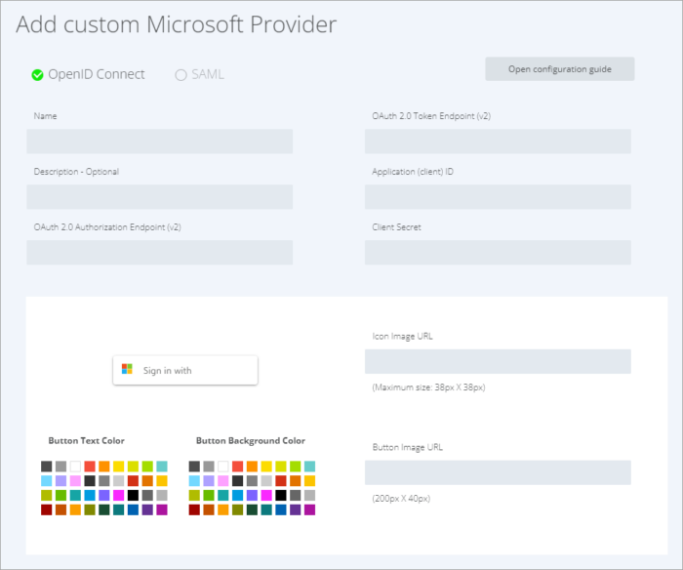The height and width of the screenshot is (570, 683).
Task: Select maroon in Button Background Color palette
Action: pos(194,509)
